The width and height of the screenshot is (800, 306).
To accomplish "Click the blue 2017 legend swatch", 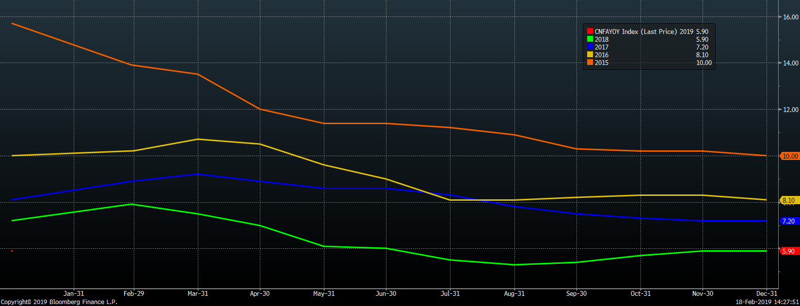I will tap(590, 47).
